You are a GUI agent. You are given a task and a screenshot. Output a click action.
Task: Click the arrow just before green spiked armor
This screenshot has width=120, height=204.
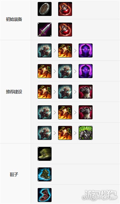pos(75,133)
